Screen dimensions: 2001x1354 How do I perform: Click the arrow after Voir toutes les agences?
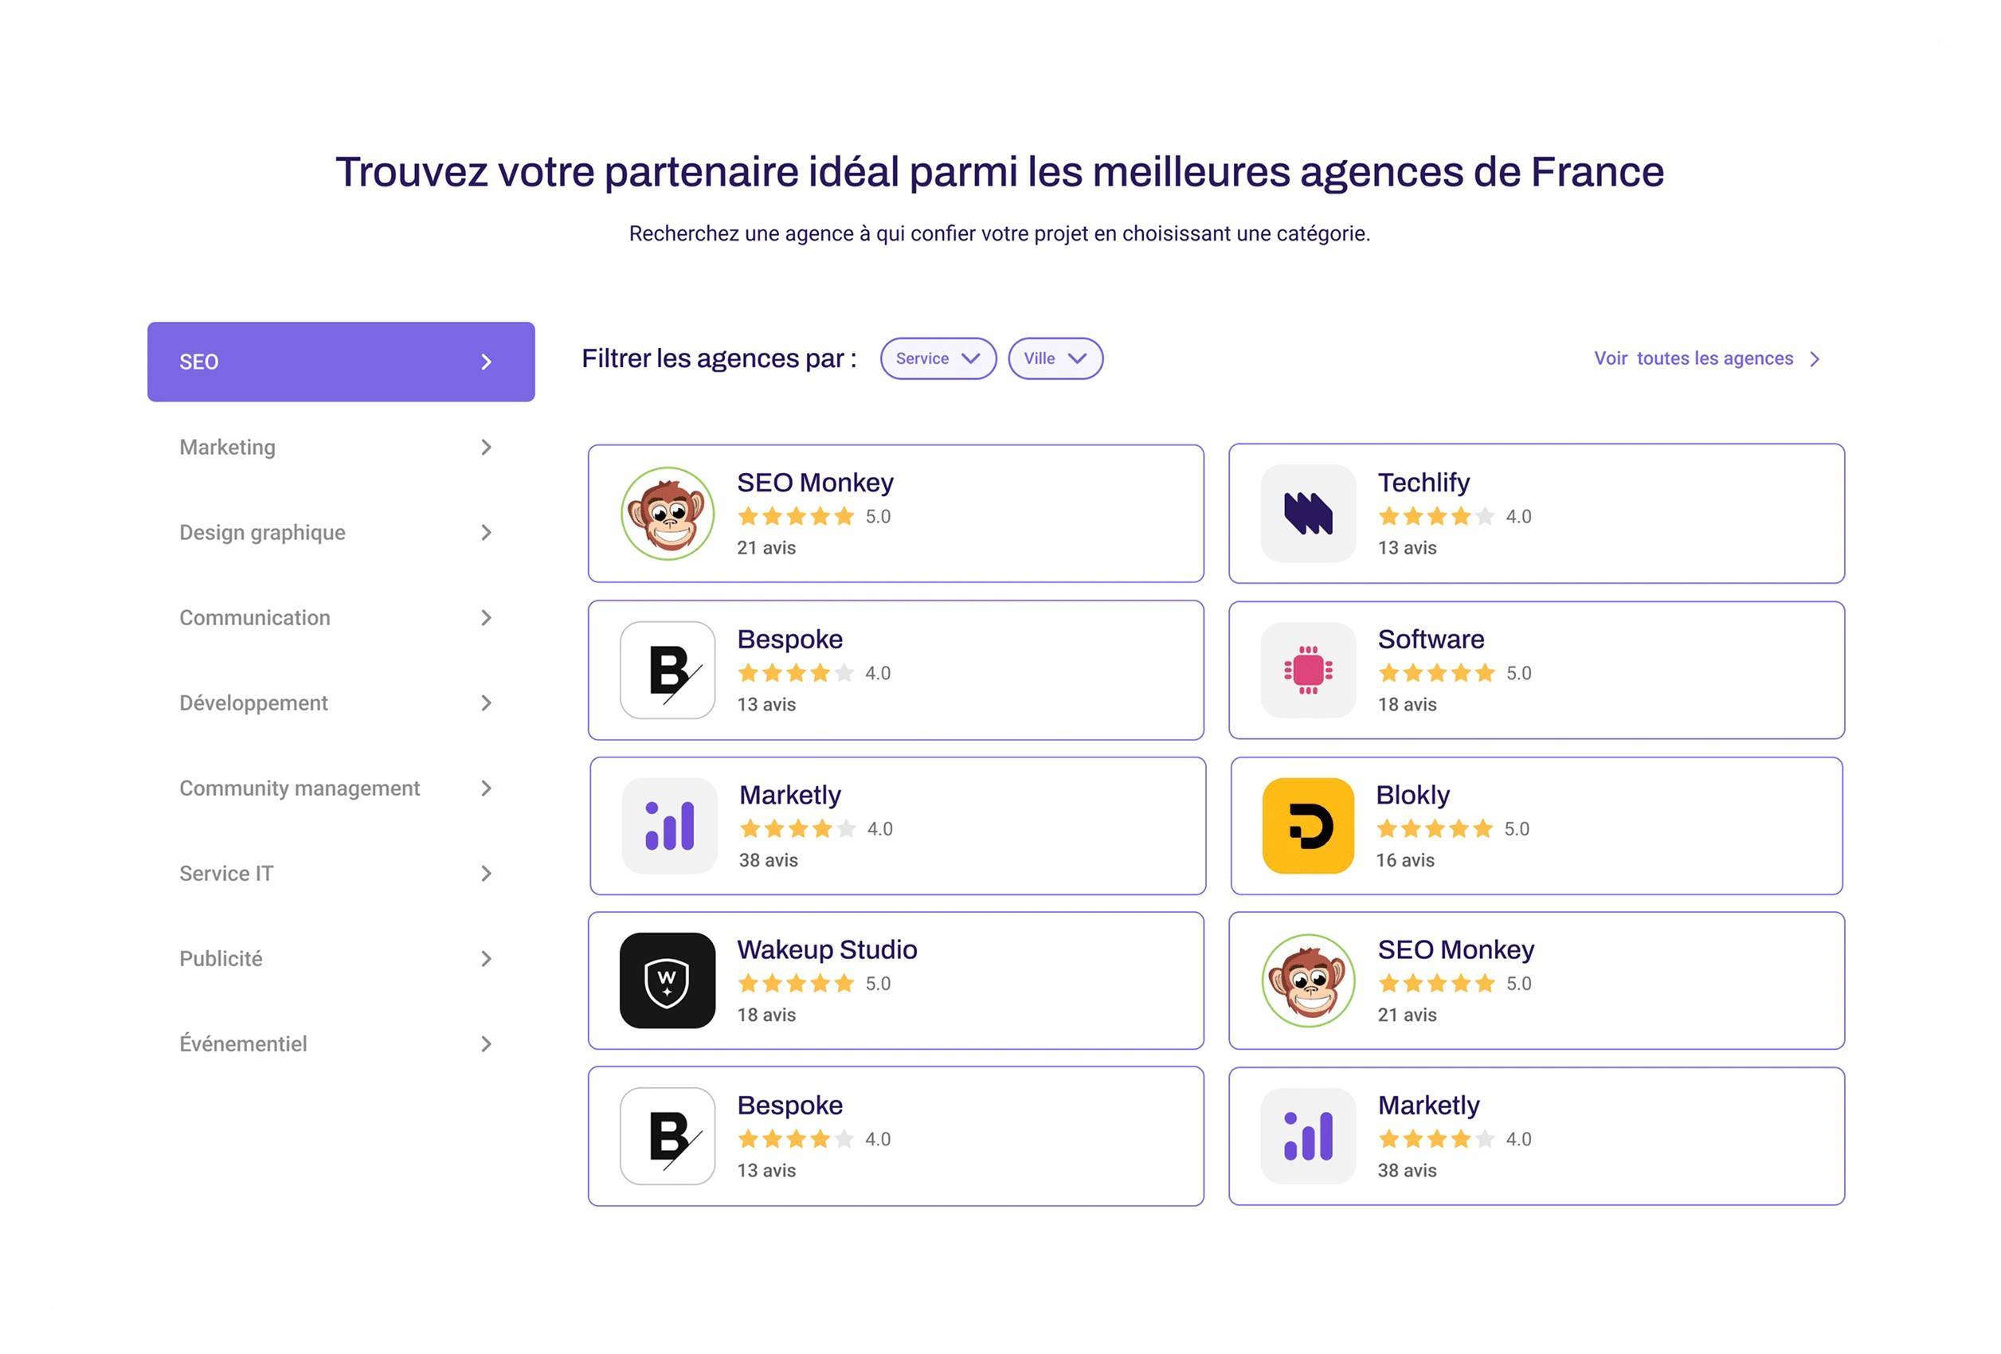coord(1815,359)
